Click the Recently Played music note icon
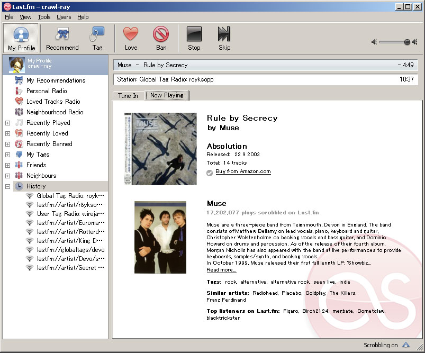Image resolution: width=425 pixels, height=353 pixels. coord(19,123)
